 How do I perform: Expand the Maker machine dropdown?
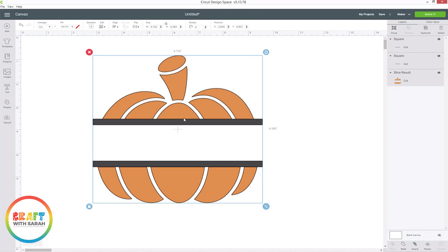click(x=404, y=14)
